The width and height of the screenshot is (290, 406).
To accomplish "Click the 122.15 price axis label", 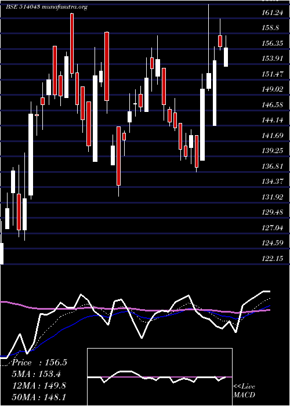I will [x=273, y=259].
